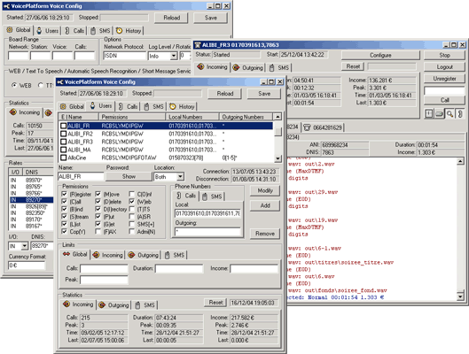Select WEB radio button in back window
Image resolution: width=469 pixels, height=354 pixels.
[14, 85]
